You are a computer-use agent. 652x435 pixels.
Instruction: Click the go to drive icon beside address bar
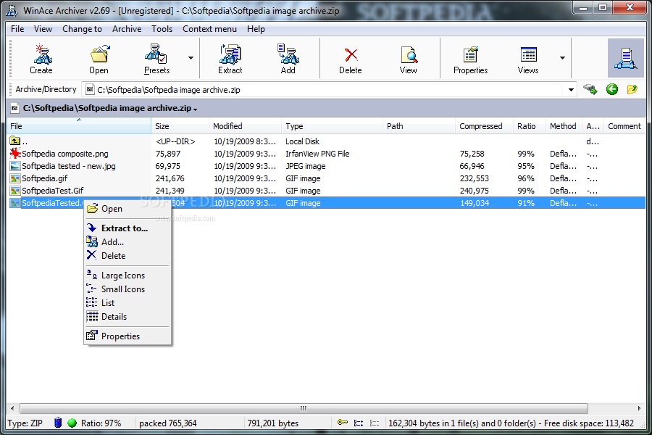point(590,89)
